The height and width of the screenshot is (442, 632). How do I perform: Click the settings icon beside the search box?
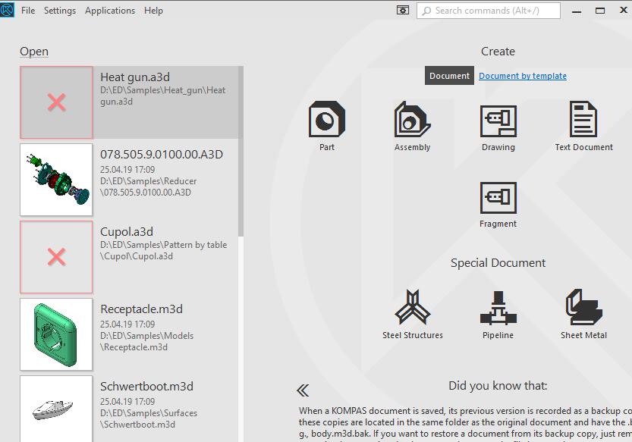[x=403, y=11]
